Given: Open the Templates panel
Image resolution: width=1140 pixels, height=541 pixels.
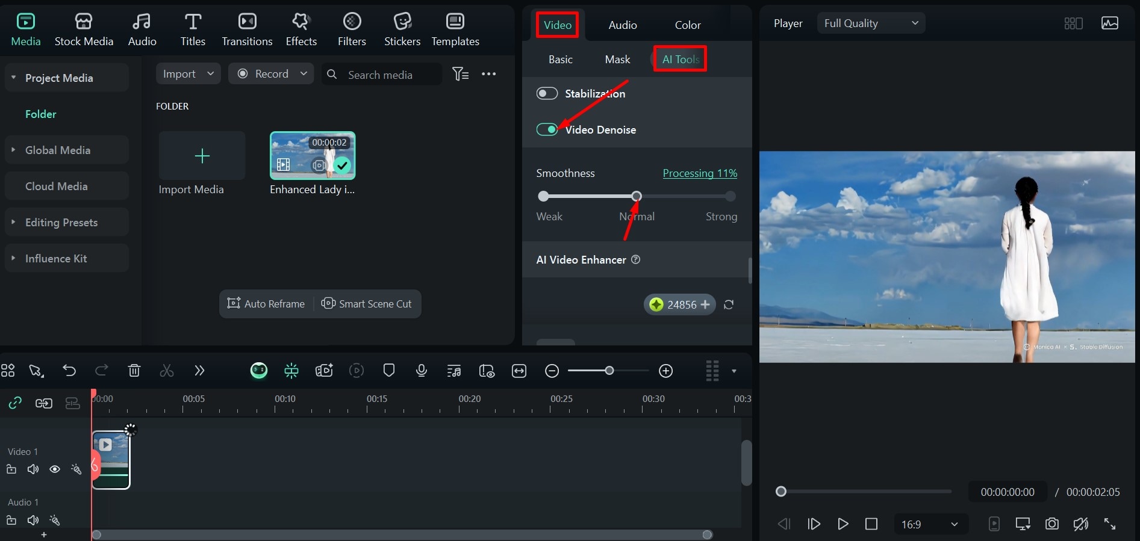Looking at the screenshot, I should 455,30.
